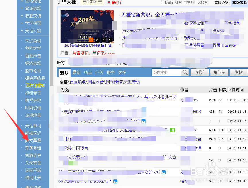The image size is (248, 188).
Task: Open 掘金网络股 in the sidebar
Action: pyautogui.click(x=35, y=78)
